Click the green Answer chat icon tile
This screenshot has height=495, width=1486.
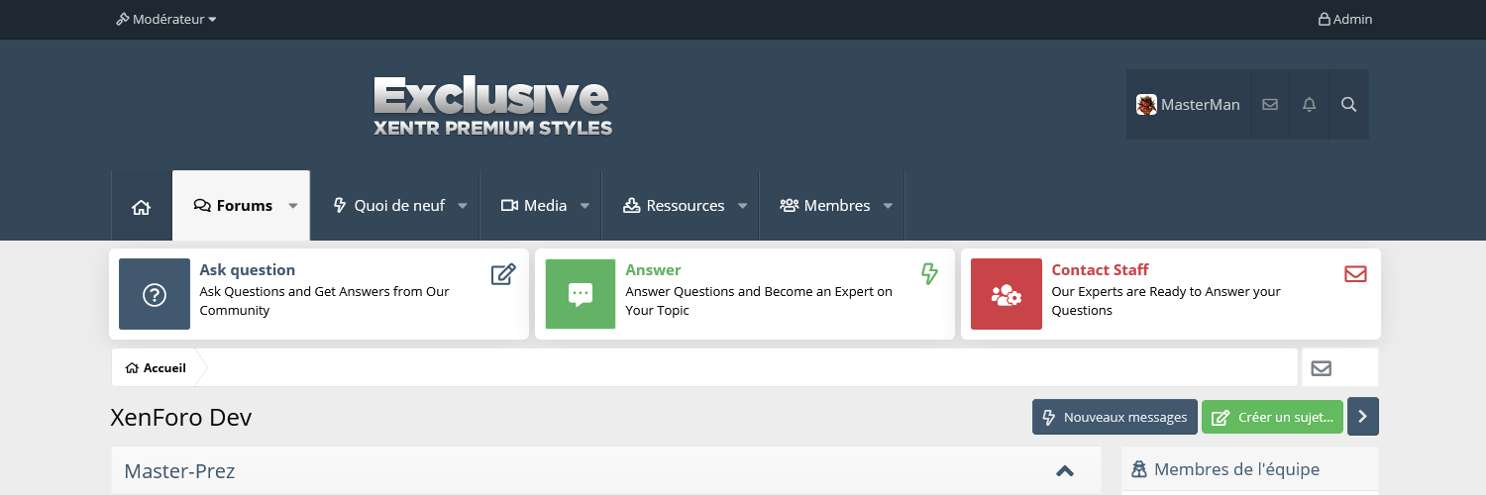581,294
